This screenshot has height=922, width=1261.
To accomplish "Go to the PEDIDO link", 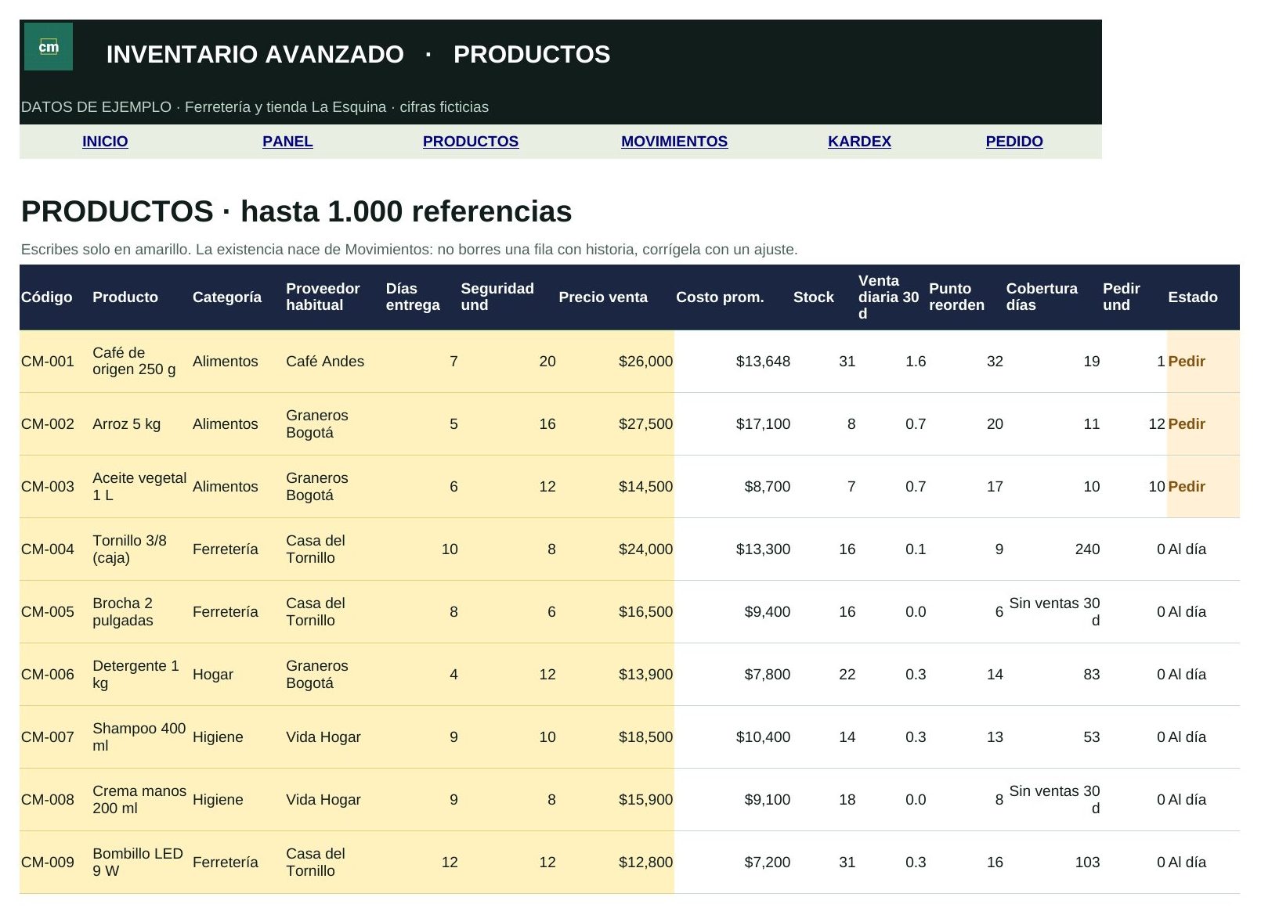I will pyautogui.click(x=1014, y=142).
